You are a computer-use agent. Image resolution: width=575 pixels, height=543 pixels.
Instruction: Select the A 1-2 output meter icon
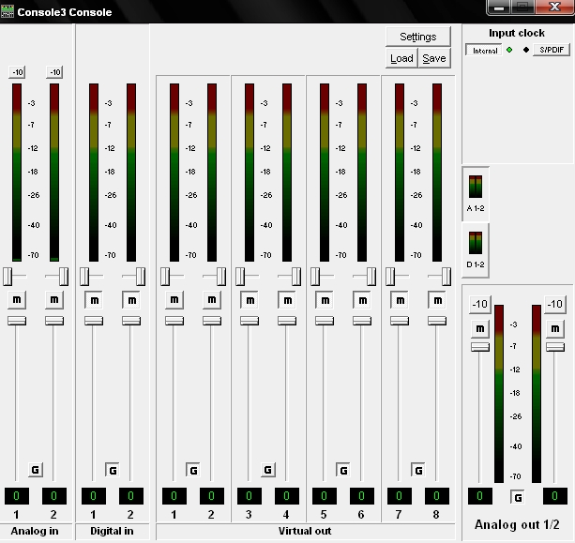(476, 192)
